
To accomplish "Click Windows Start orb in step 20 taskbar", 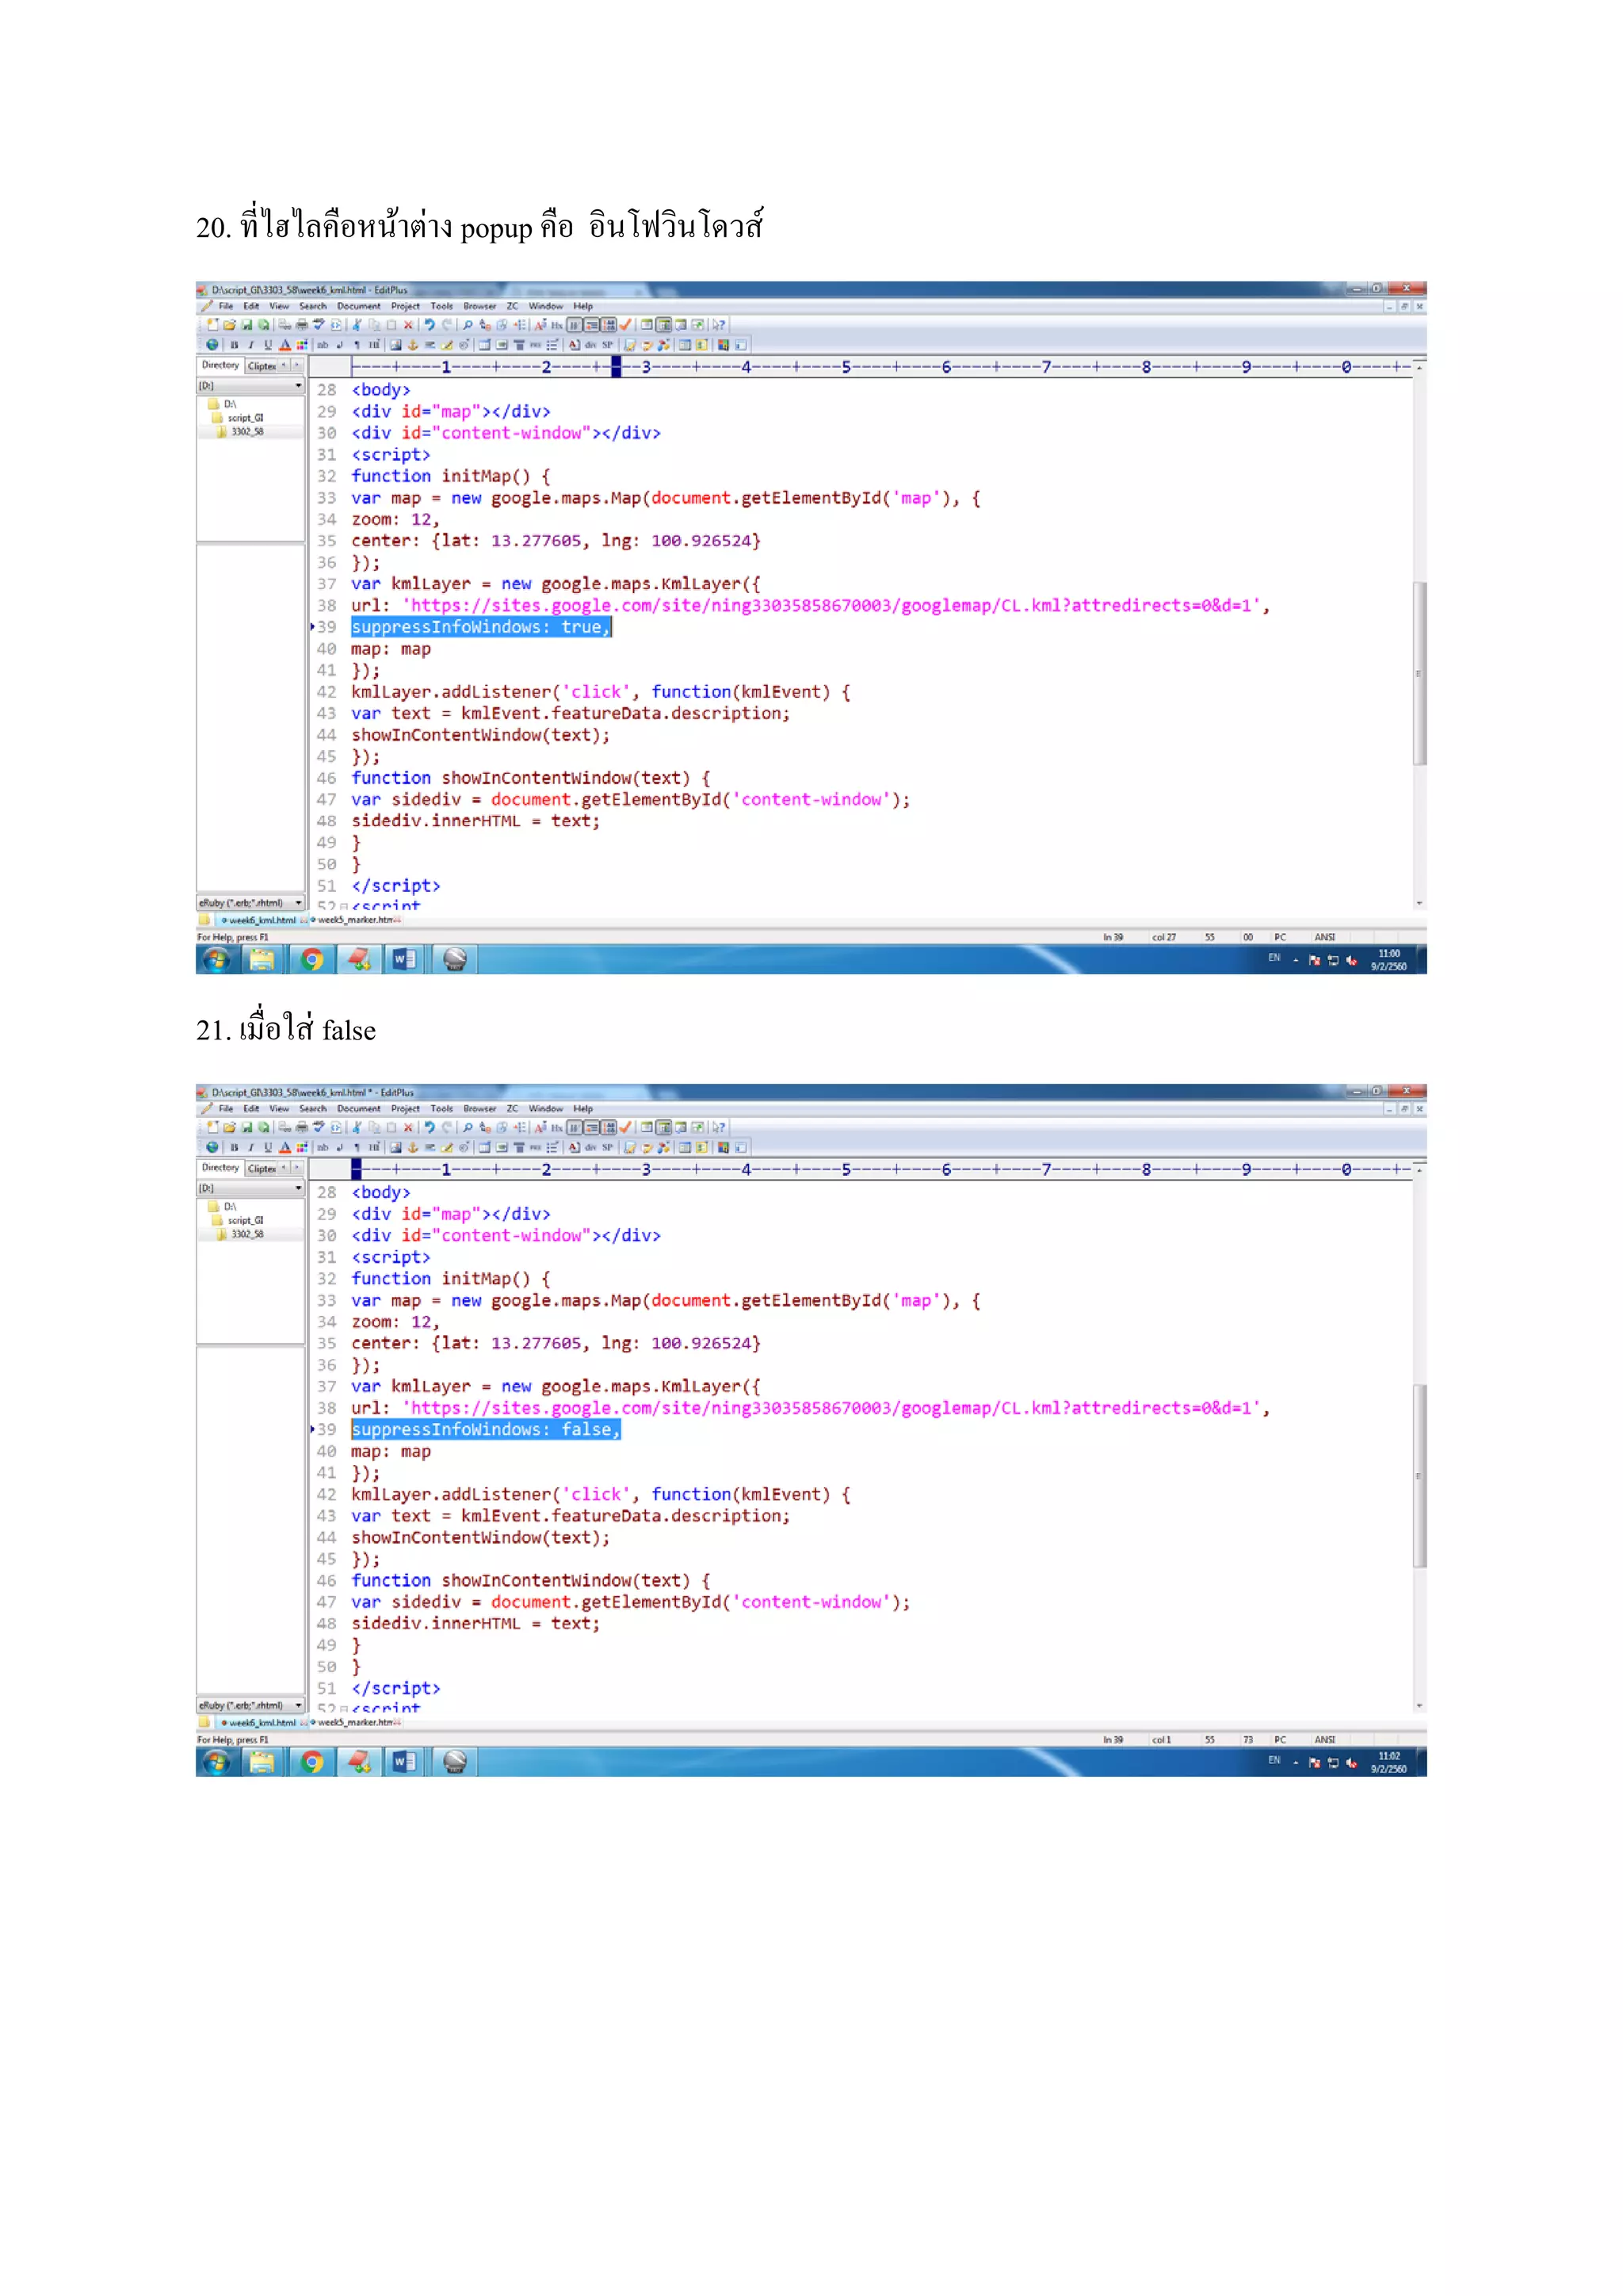I will 216,960.
